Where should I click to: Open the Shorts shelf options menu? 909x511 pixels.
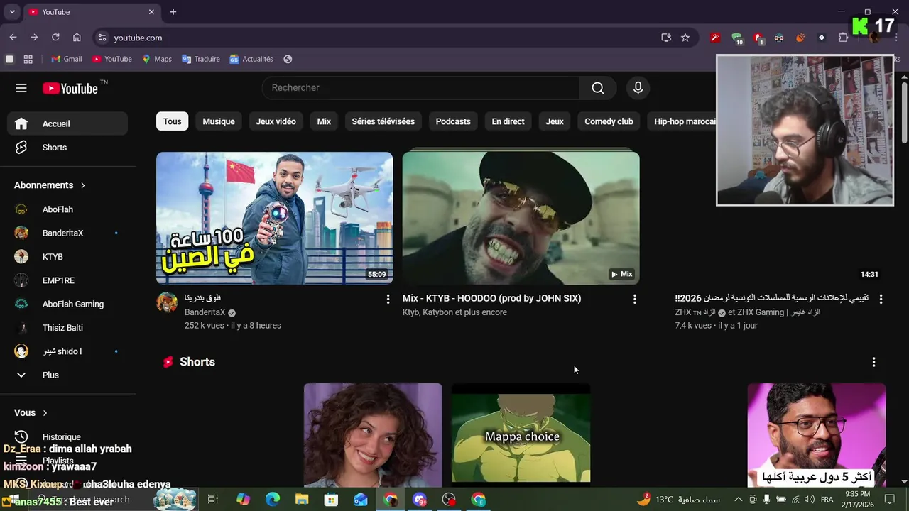[873, 362]
